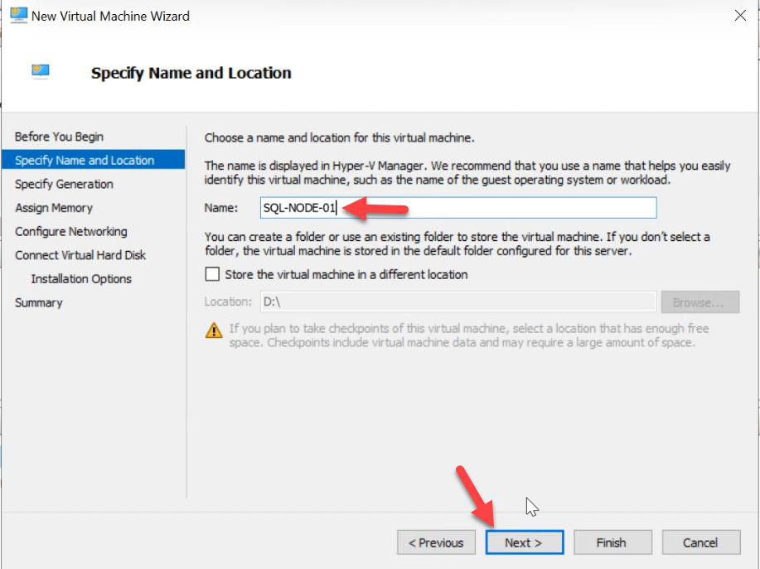760x569 pixels.
Task: Click the yellow warning triangle icon
Action: tap(214, 330)
